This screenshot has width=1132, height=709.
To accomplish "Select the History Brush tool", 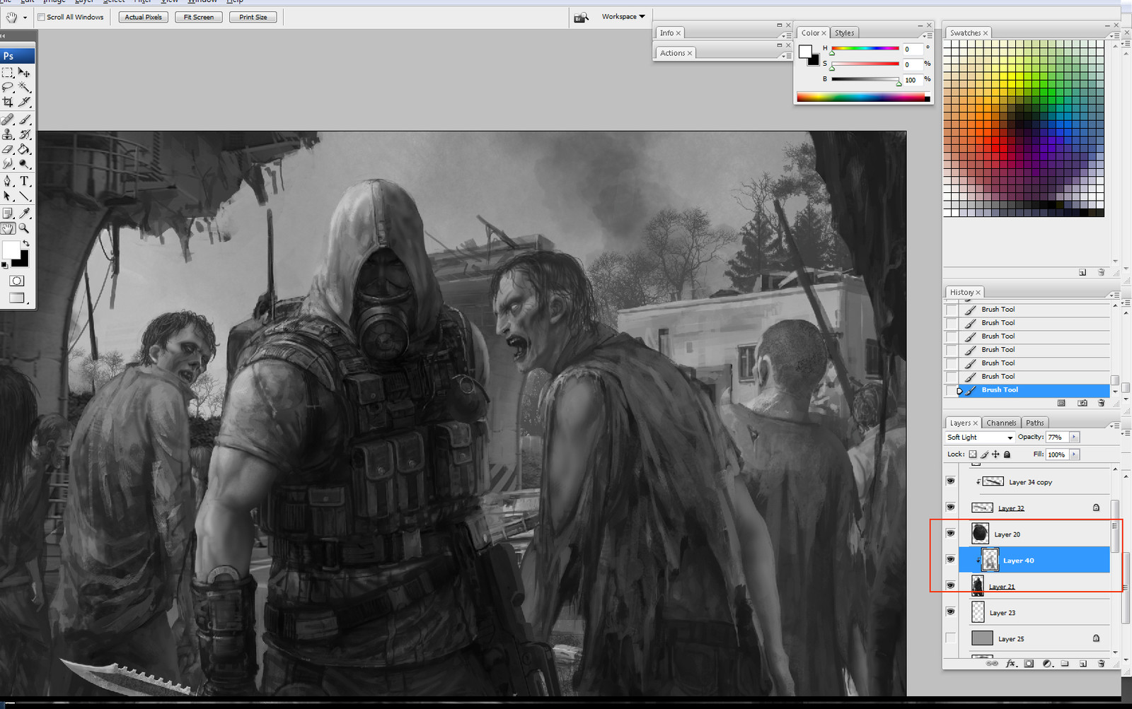I will coord(24,134).
